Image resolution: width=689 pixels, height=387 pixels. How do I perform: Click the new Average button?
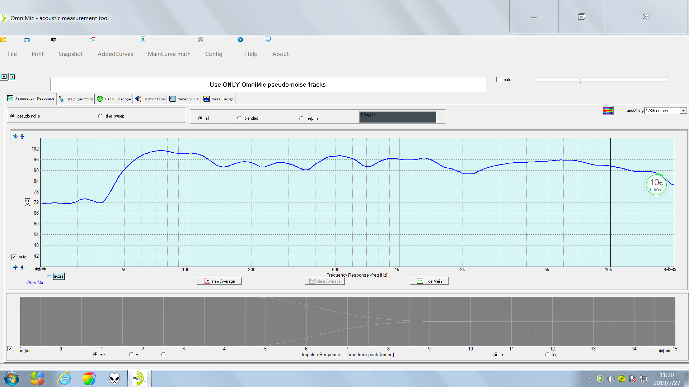219,281
